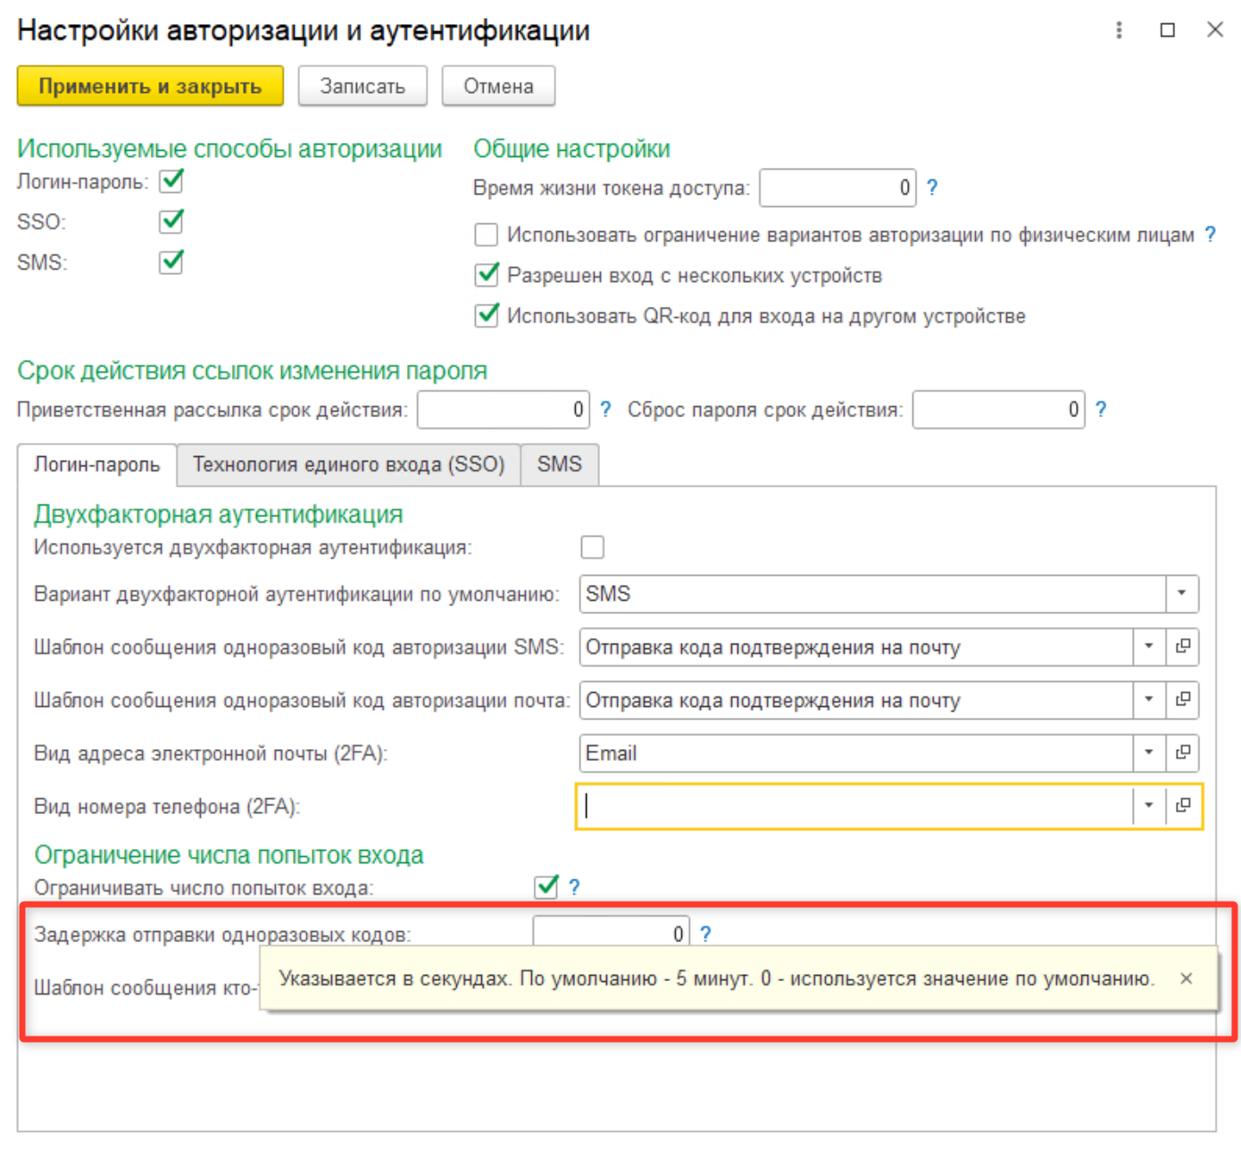Expand Email address type (2FA) dropdown

click(1148, 753)
